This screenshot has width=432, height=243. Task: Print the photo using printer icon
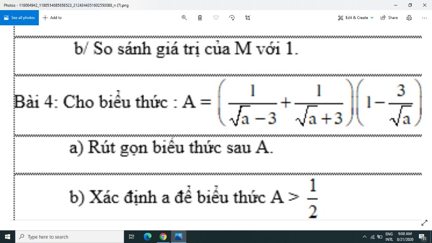409,18
